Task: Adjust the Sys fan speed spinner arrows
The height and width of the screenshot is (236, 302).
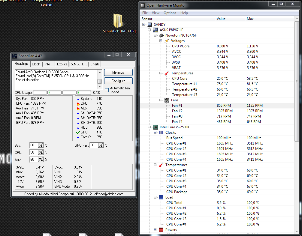Action: [41, 145]
